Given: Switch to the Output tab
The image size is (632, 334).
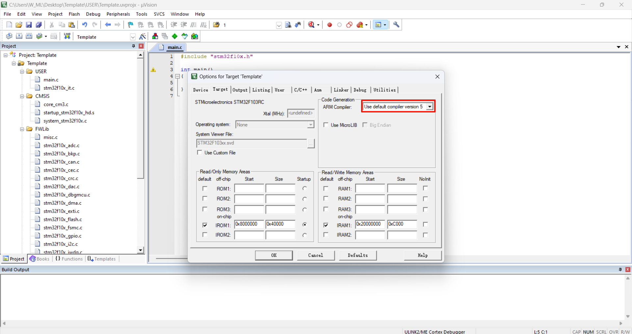Looking at the screenshot, I should tap(240, 90).
